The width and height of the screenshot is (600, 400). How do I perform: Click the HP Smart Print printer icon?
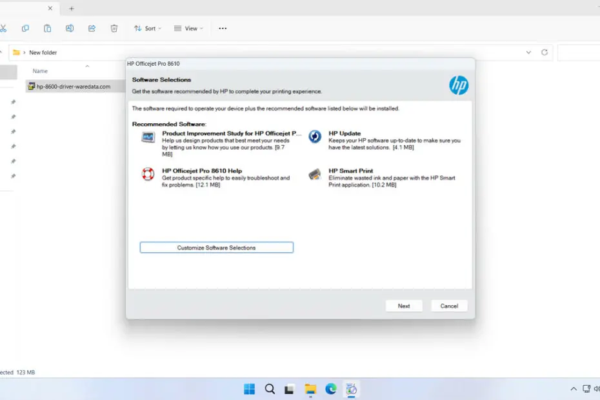click(x=315, y=174)
